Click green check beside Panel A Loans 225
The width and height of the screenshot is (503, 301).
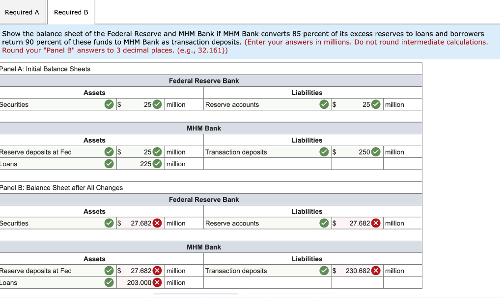[157, 164]
